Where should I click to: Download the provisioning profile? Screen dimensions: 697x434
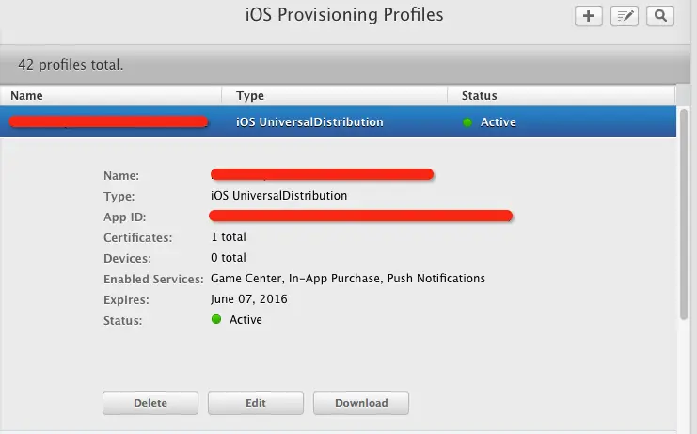coord(361,403)
